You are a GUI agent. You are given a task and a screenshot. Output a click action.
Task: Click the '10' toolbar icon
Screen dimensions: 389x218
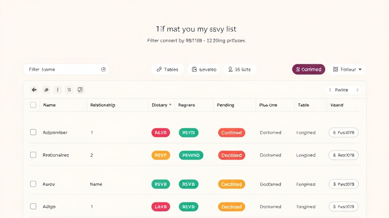[69, 90]
